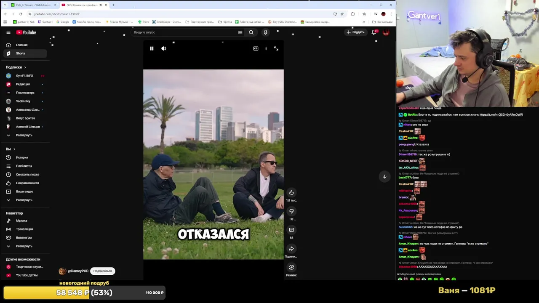Expand Развернуть under Ваши видео
This screenshot has height=303, width=539.
pos(25,200)
